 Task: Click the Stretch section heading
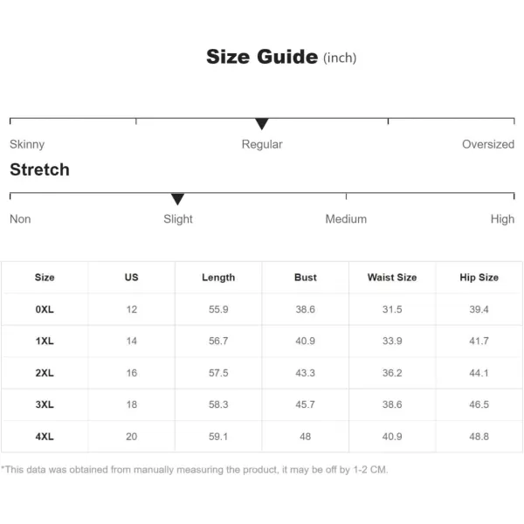pos(40,169)
